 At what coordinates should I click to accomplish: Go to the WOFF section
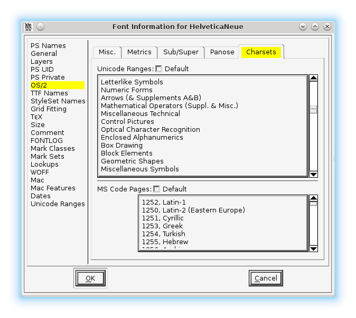[x=40, y=172]
